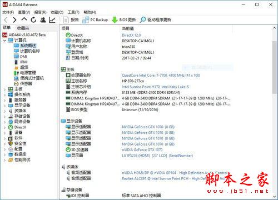Collapse the 计算机 tree node
The height and width of the screenshot is (200, 278).
pos(4,41)
